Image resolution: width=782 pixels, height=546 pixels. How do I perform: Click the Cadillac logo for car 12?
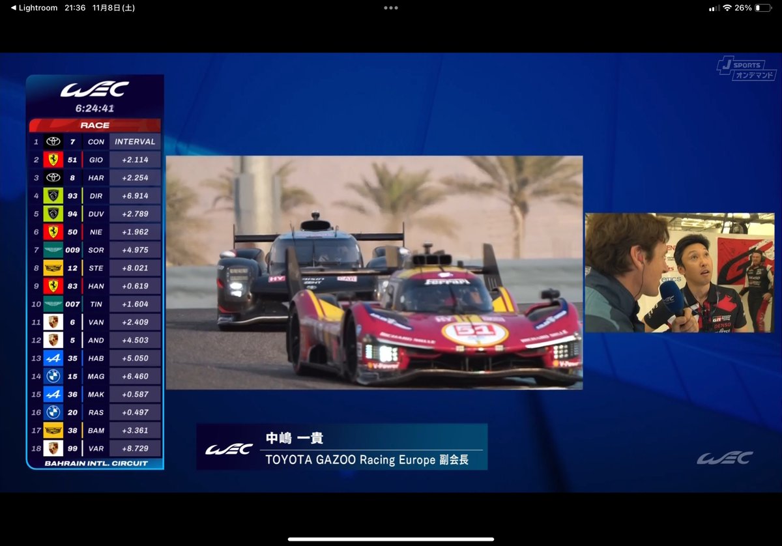pyautogui.click(x=53, y=268)
